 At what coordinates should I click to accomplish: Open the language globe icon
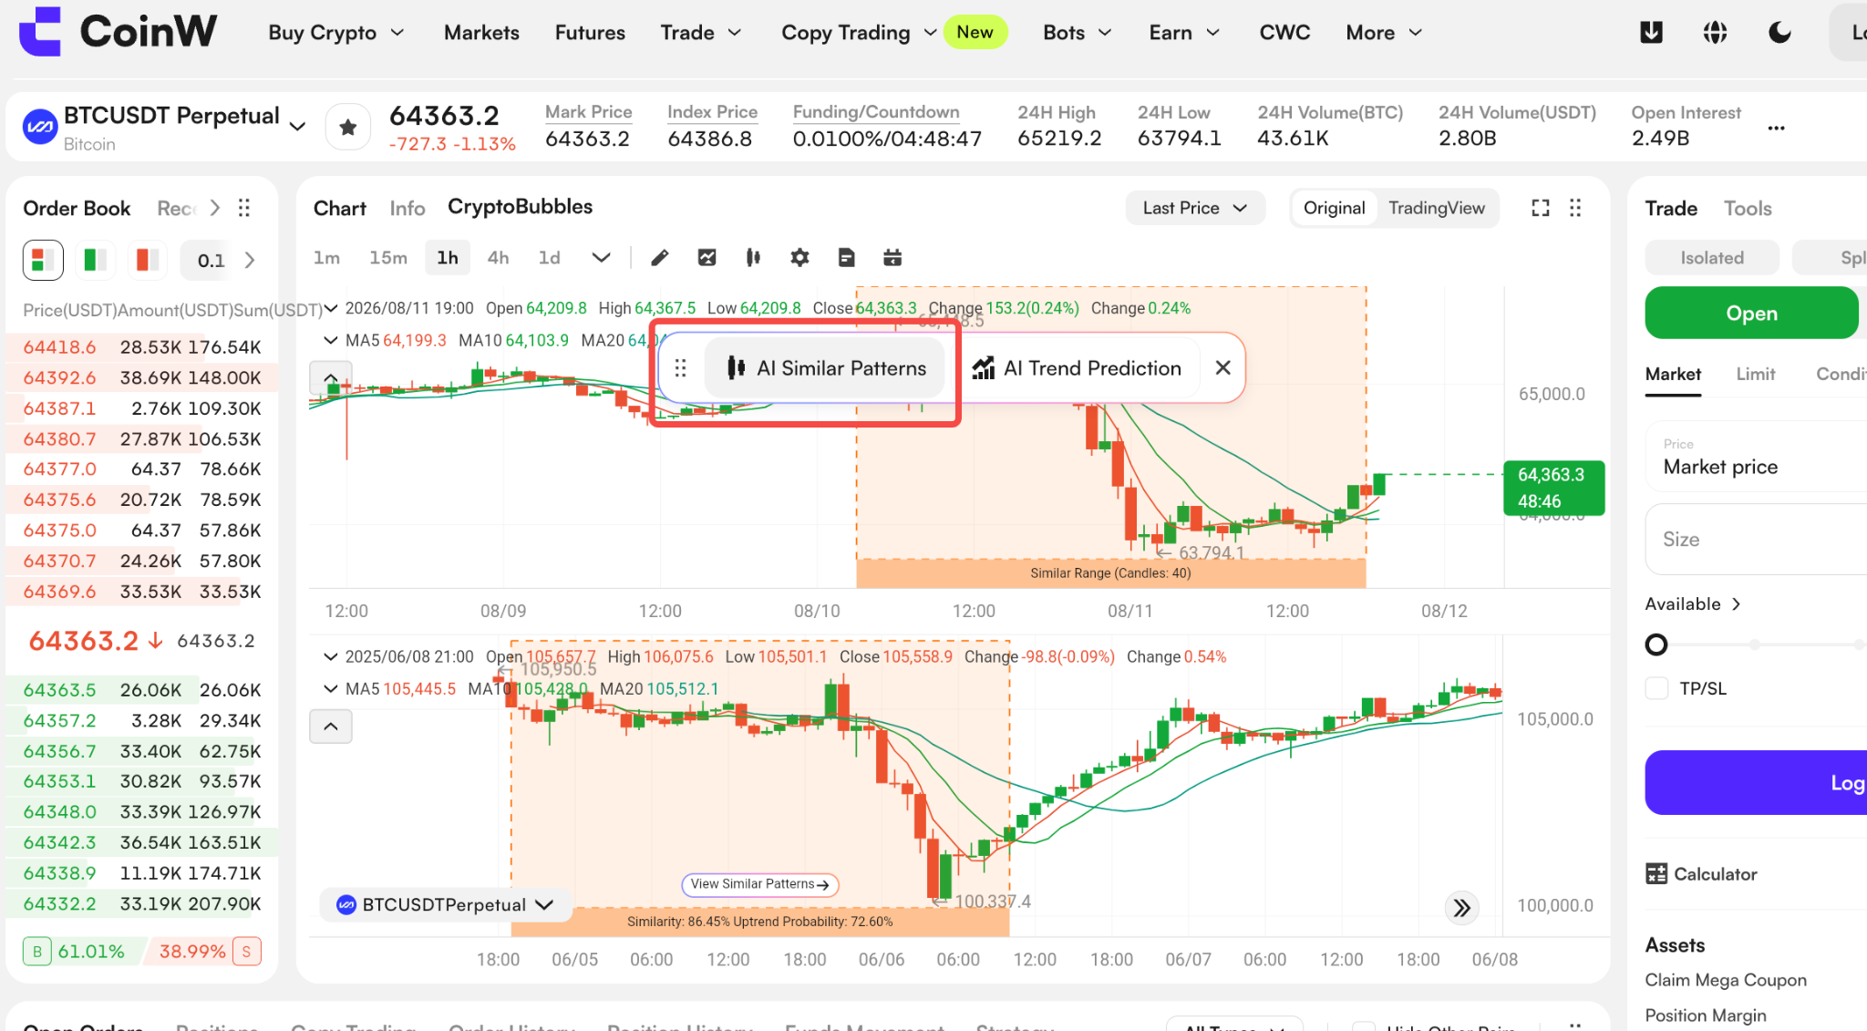[x=1715, y=33]
